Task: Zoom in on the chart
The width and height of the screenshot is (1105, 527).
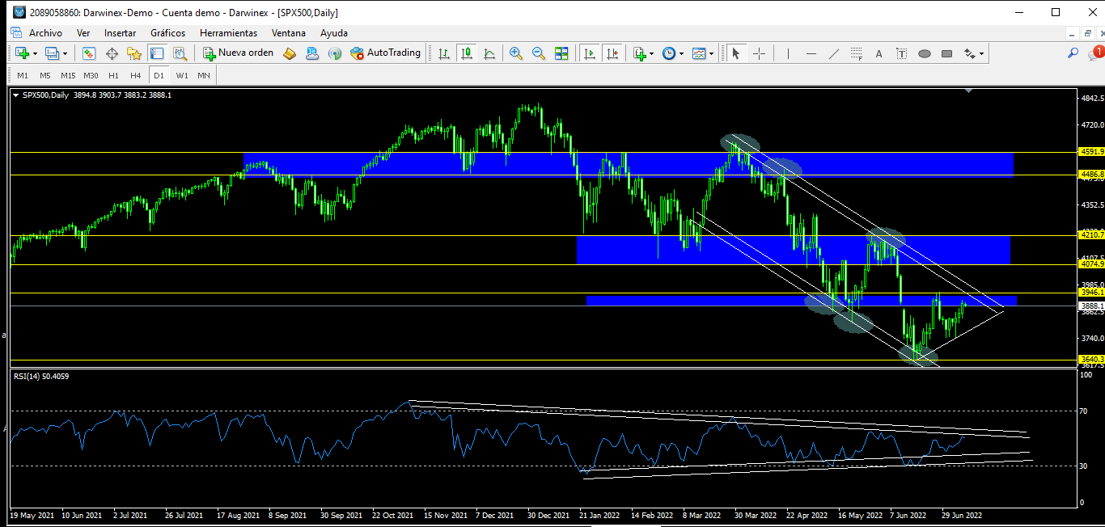Action: pyautogui.click(x=515, y=53)
